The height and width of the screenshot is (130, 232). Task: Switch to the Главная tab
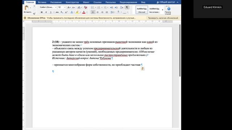coord(30,3)
